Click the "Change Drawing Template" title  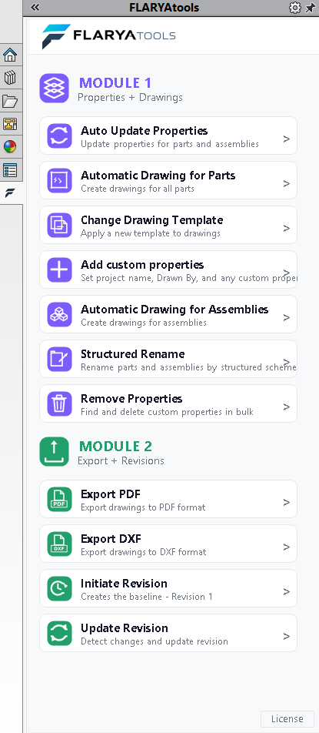152,220
